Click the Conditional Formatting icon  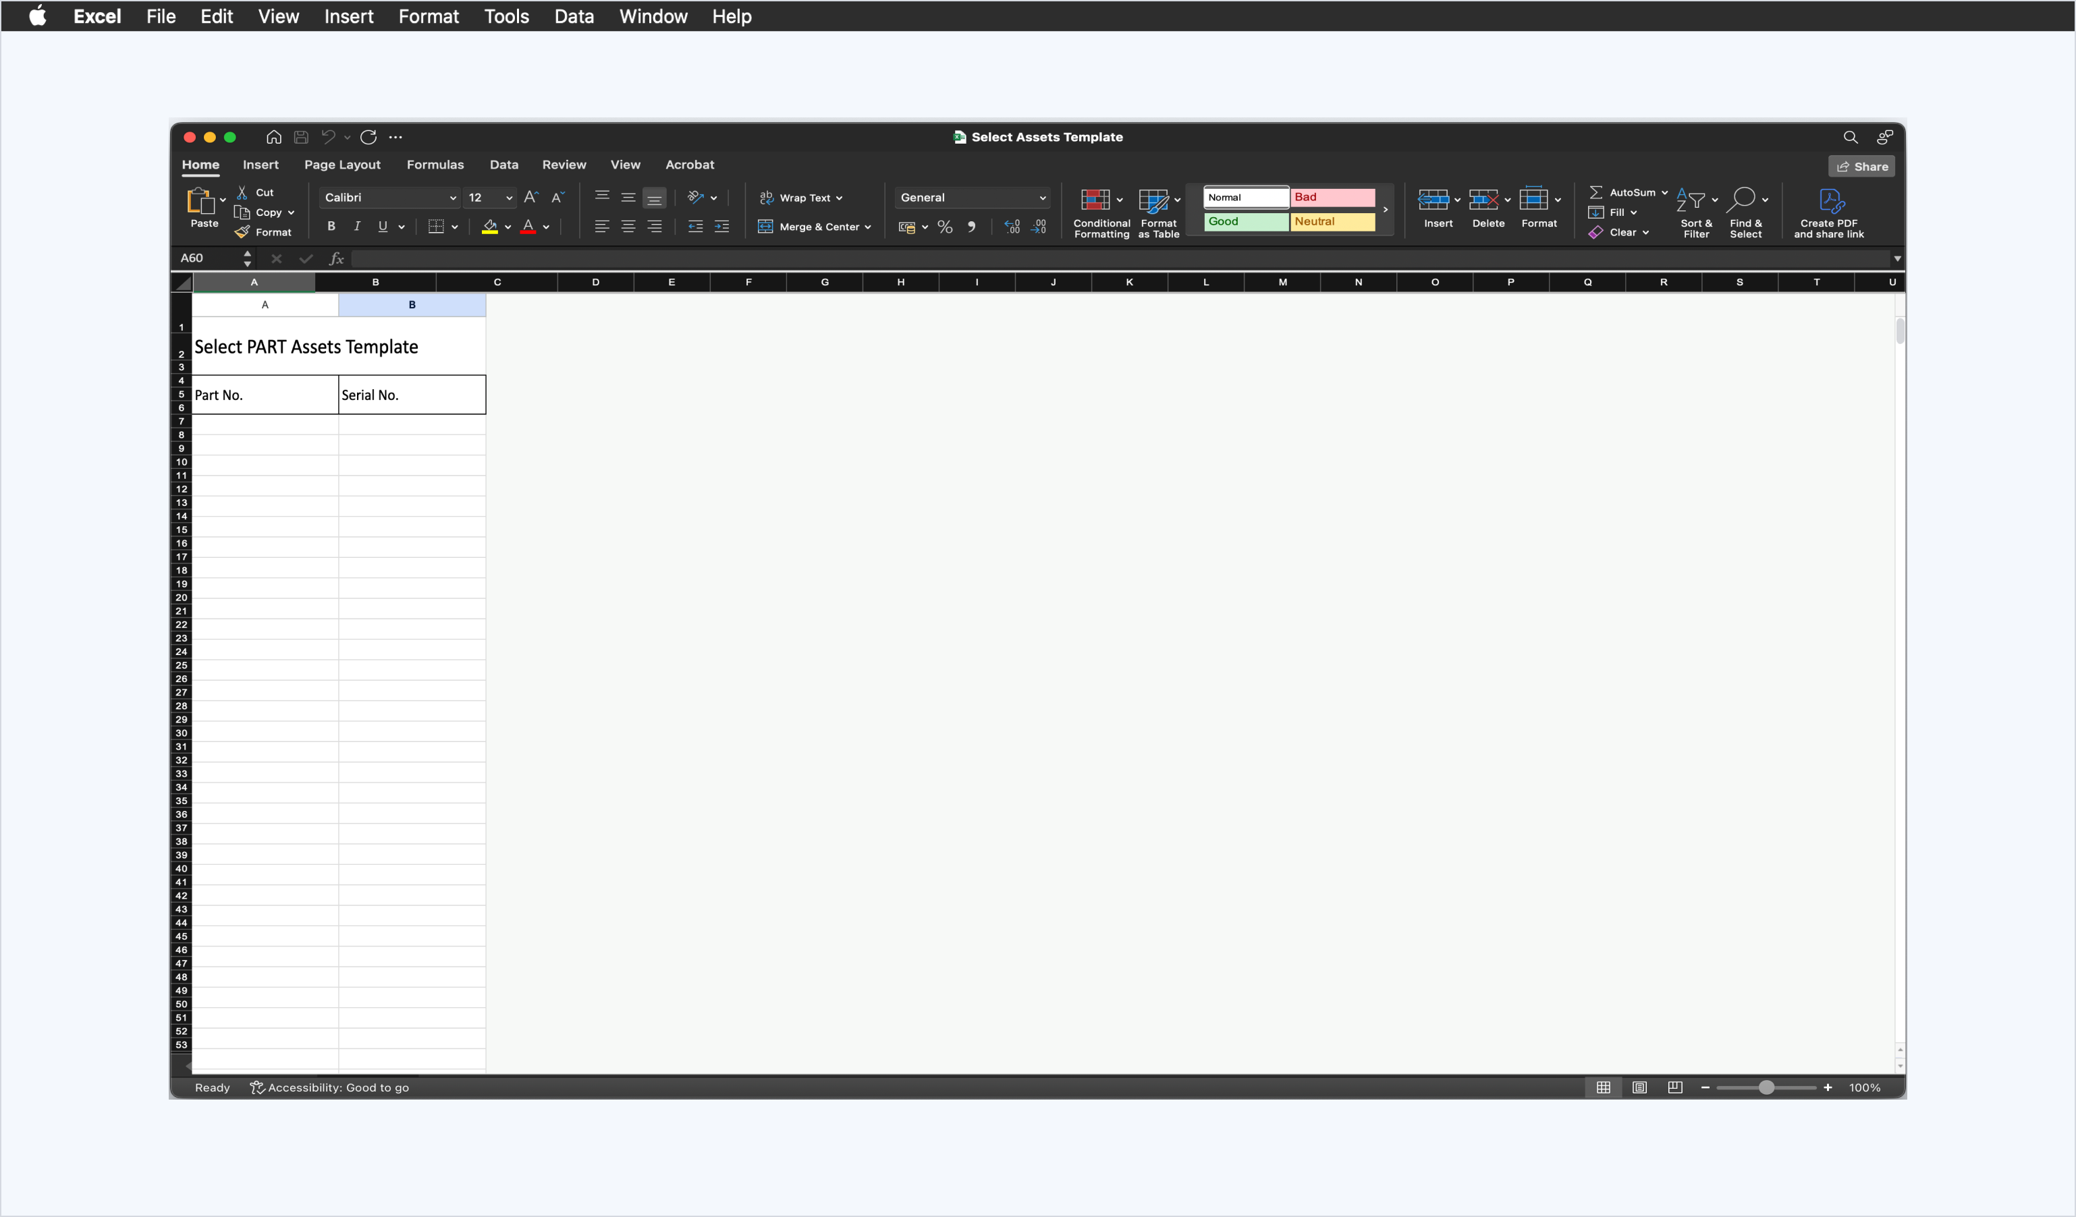1095,200
